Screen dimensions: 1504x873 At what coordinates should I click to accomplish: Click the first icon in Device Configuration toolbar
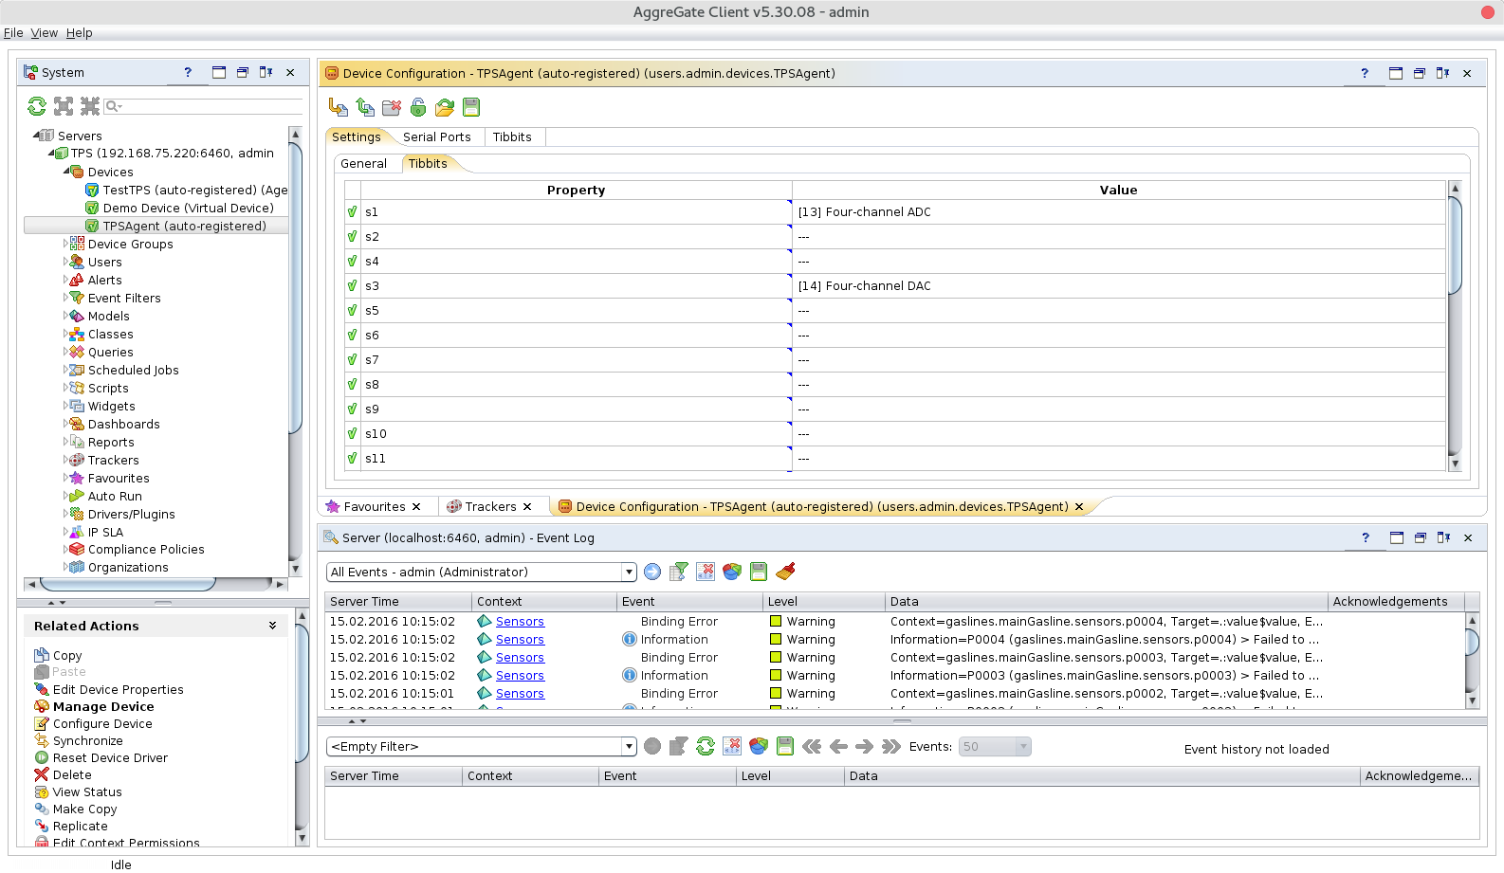[x=338, y=107]
